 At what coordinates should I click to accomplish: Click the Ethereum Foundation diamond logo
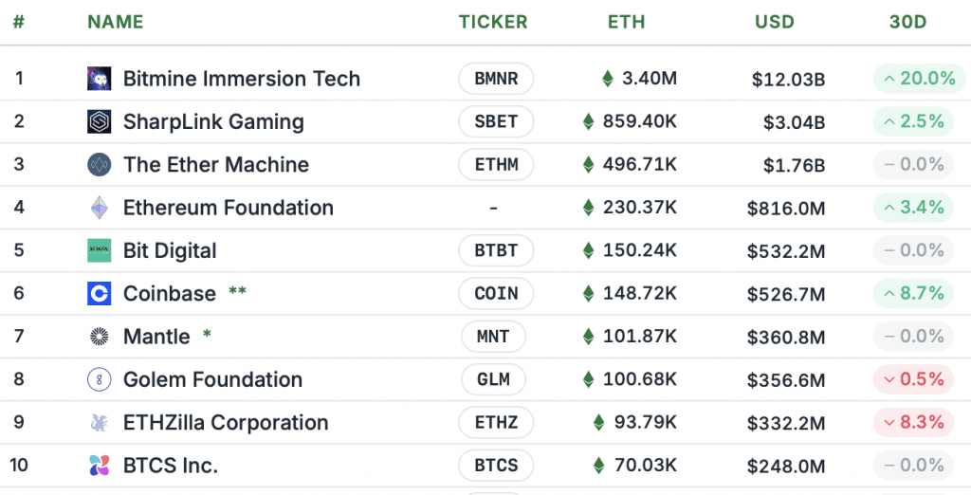(99, 208)
